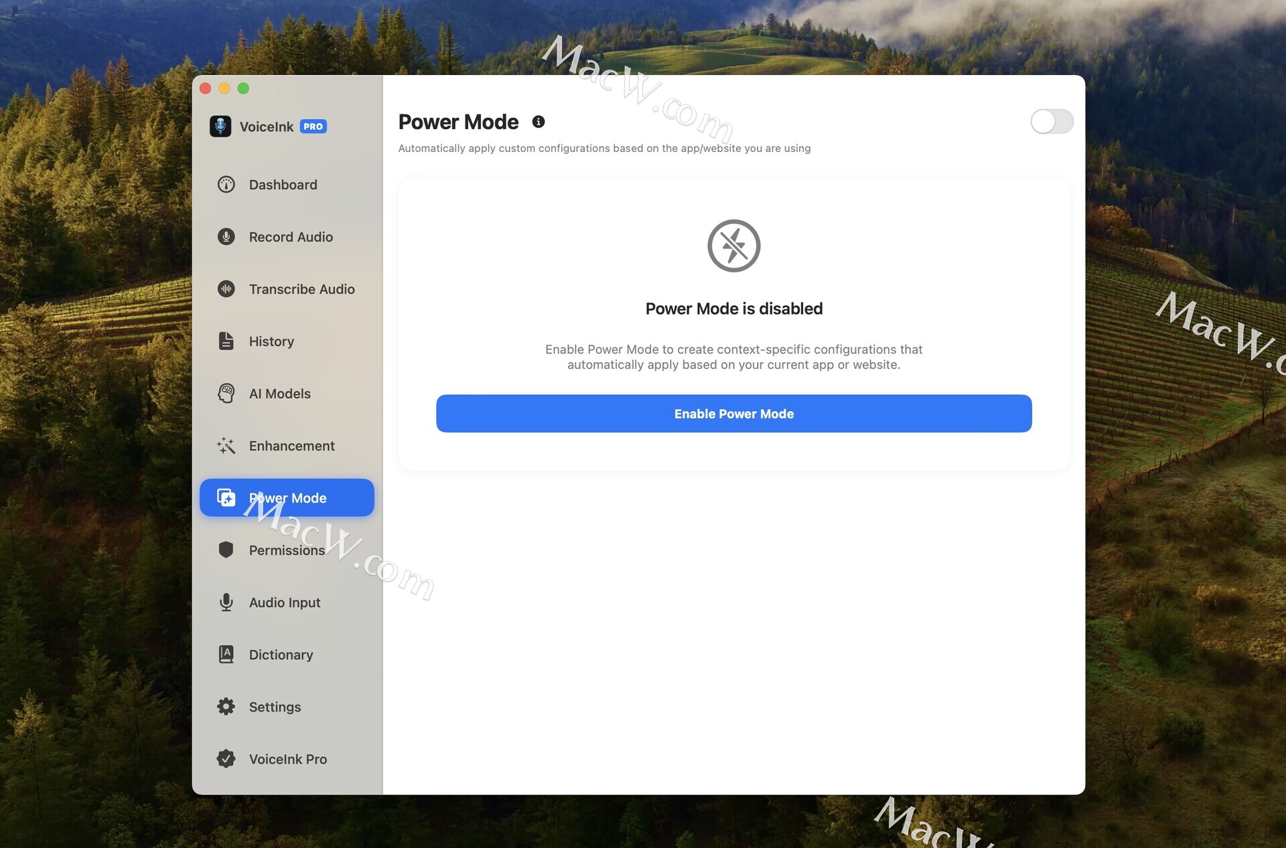Viewport: 1286px width, 848px height.
Task: Open the Dashboard section
Action: (287, 185)
